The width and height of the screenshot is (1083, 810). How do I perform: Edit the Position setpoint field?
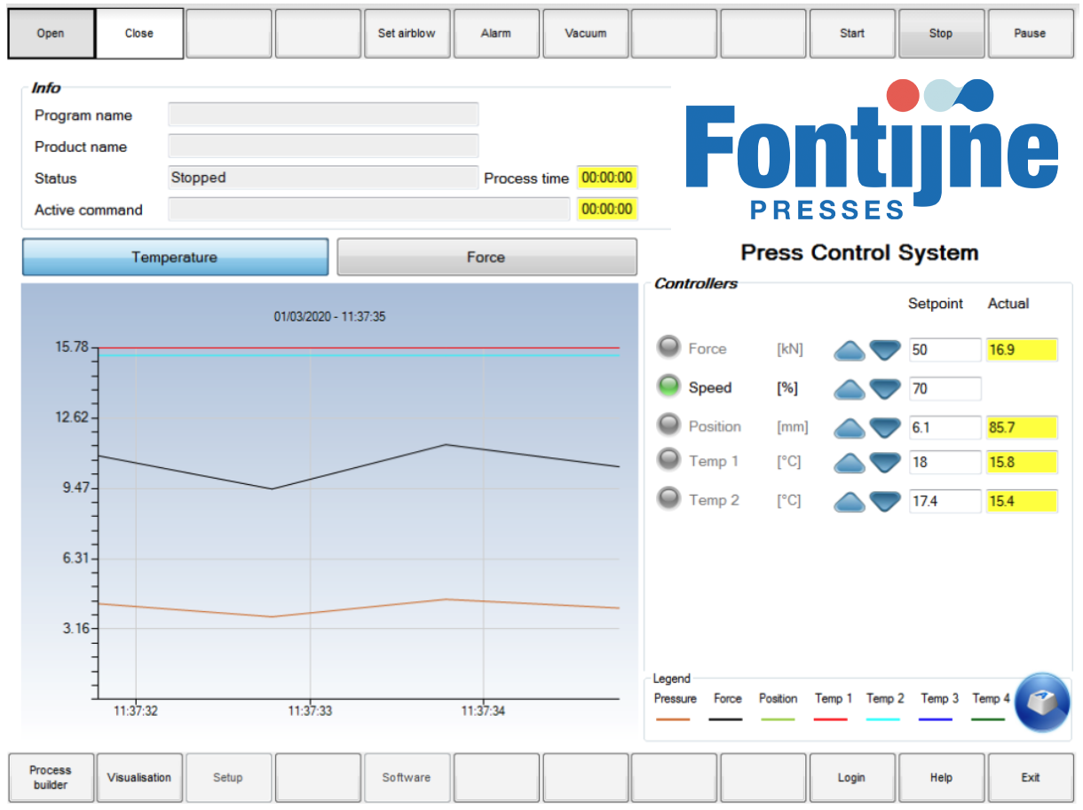pyautogui.click(x=945, y=428)
